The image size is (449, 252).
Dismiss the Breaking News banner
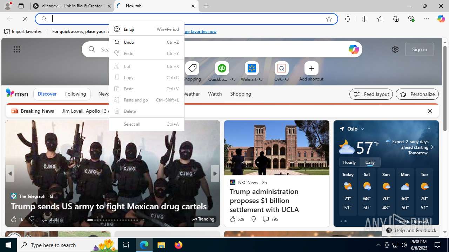(430, 111)
